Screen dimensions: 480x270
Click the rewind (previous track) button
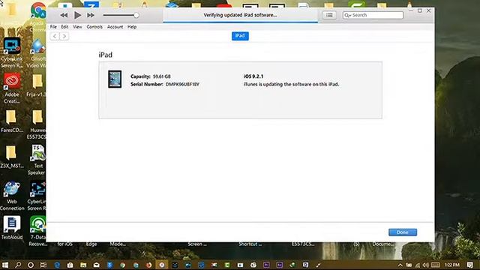[64, 15]
